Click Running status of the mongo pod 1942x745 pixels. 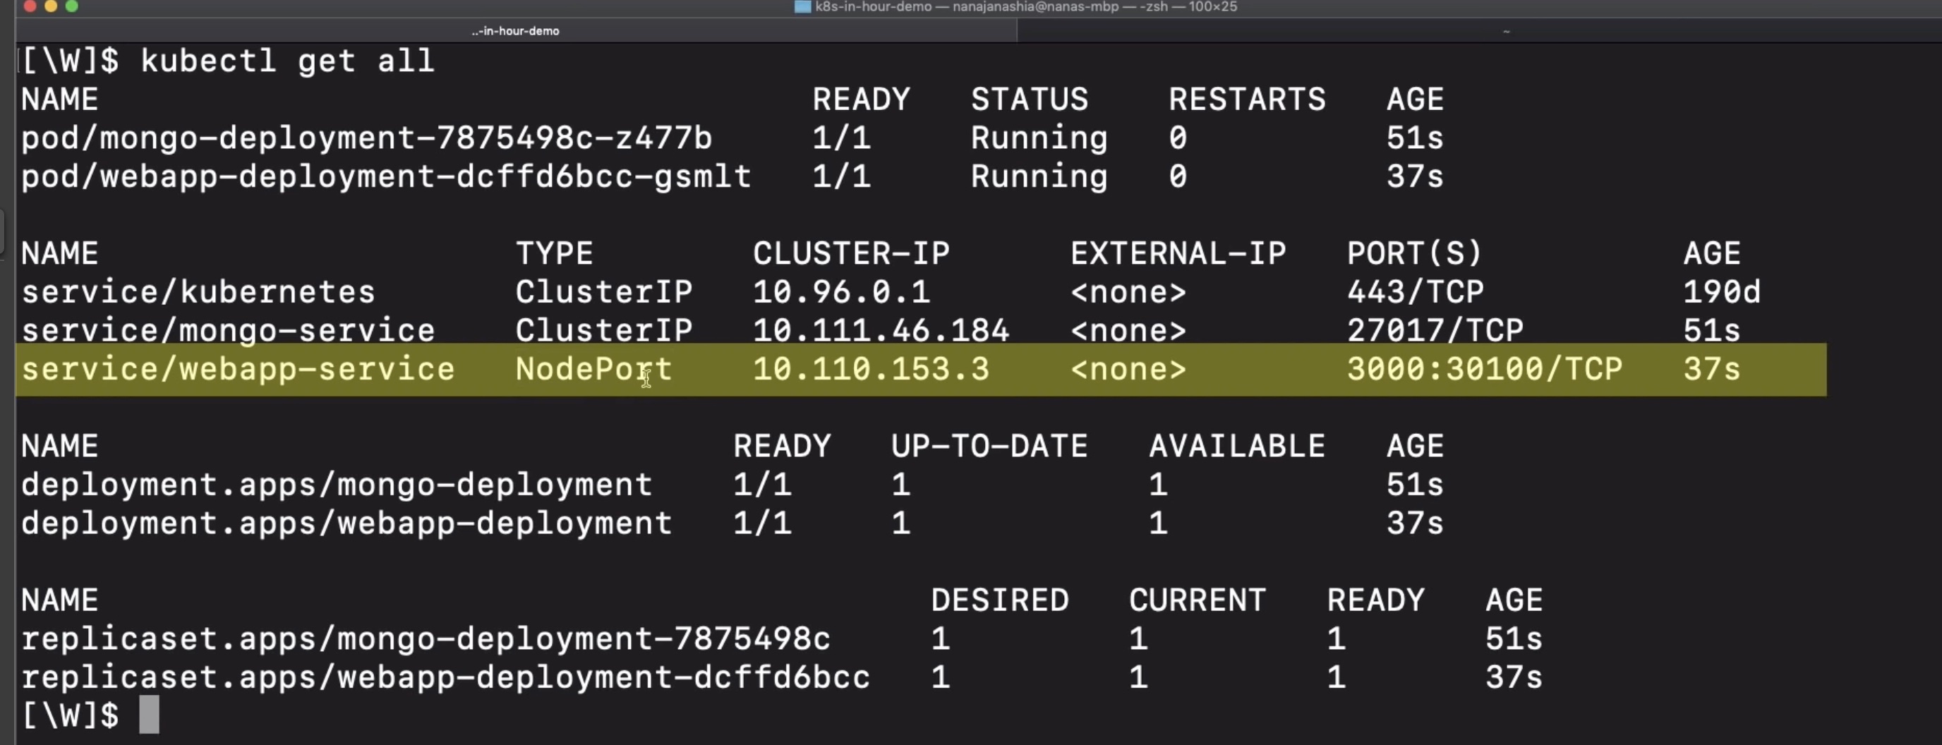click(x=1039, y=138)
